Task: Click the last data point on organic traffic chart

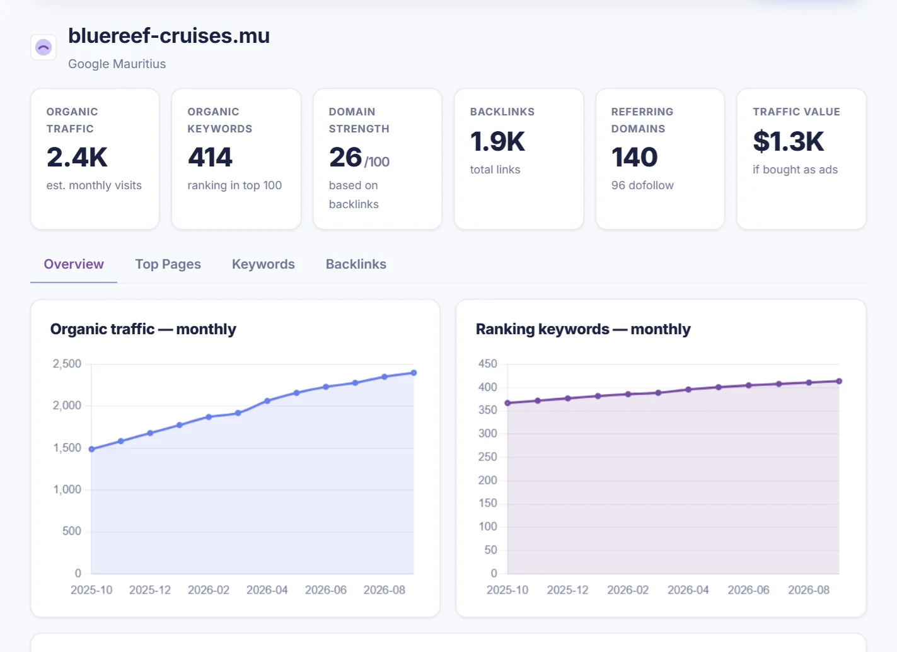Action: (x=414, y=373)
